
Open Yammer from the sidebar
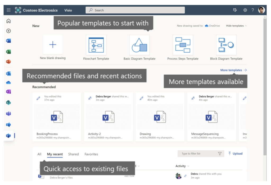point(8,125)
